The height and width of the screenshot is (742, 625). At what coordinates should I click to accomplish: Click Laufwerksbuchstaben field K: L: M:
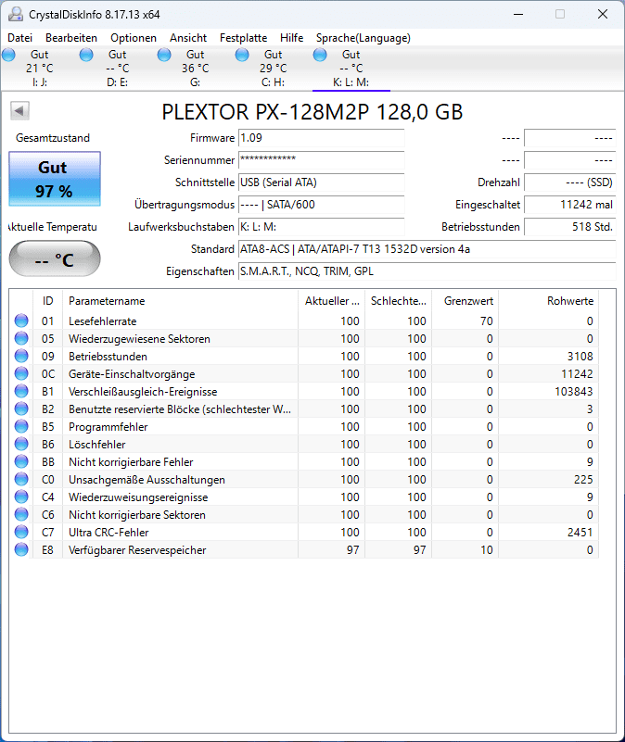coord(321,227)
